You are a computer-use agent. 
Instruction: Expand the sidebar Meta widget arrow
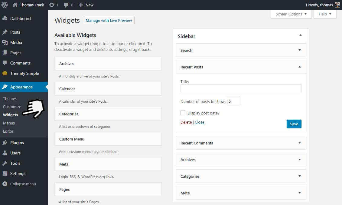click(x=299, y=193)
